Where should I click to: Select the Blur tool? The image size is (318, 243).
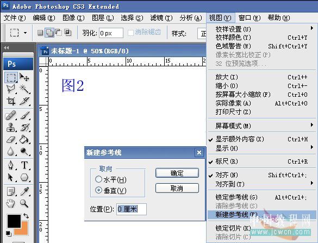click(11, 151)
